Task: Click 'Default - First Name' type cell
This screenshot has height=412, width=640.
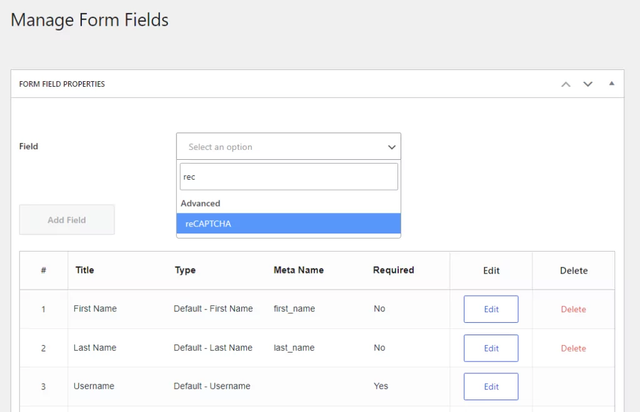Action: [213, 308]
